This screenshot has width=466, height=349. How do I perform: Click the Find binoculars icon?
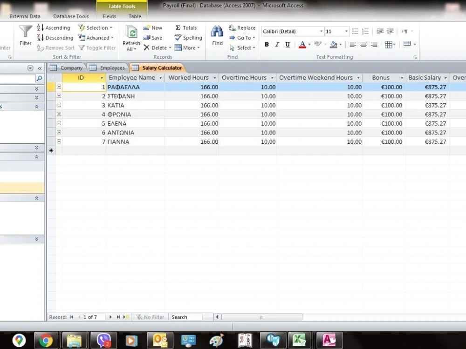point(217,32)
